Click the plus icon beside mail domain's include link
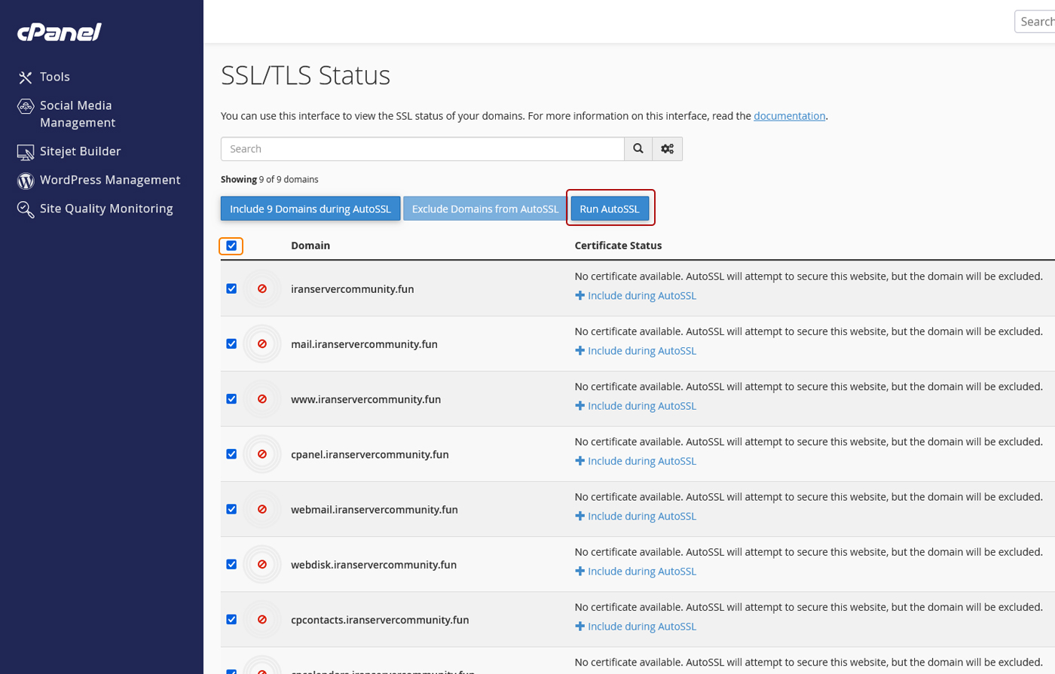 point(579,350)
